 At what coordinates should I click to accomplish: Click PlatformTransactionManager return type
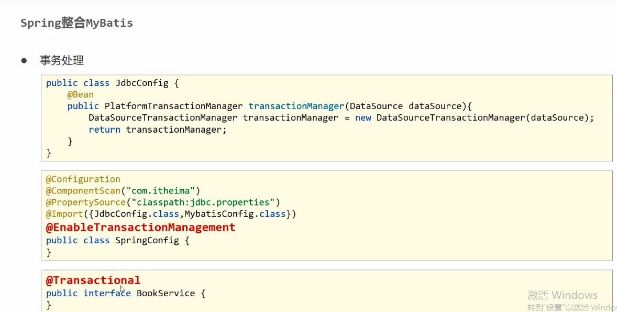coord(173,106)
